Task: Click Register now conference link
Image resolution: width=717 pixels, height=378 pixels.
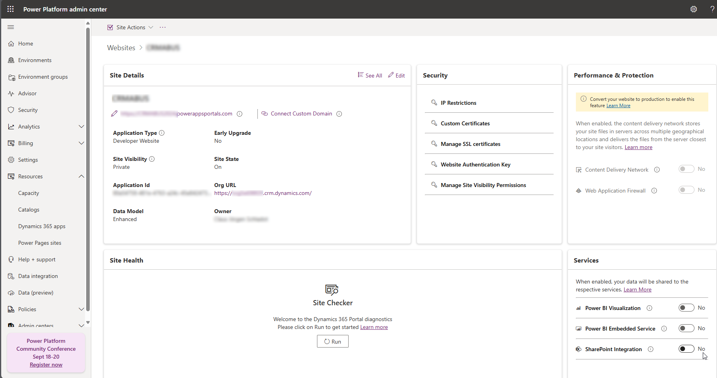Action: pyautogui.click(x=46, y=365)
